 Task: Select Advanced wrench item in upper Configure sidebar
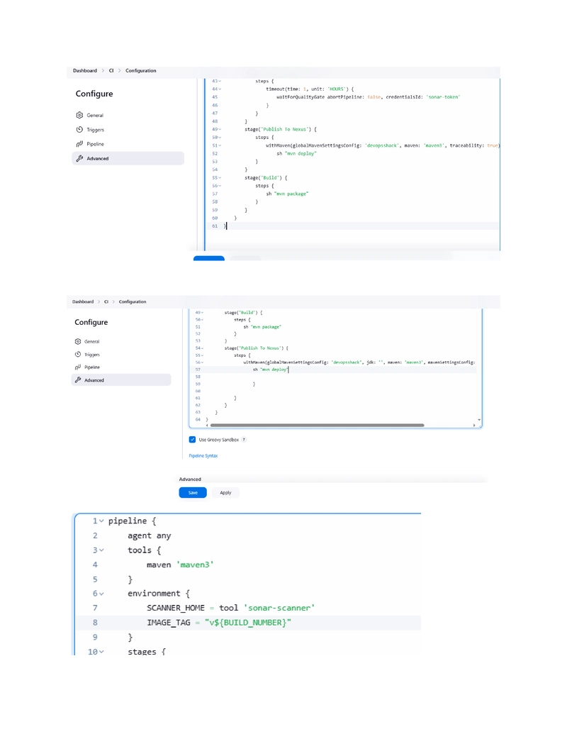[x=128, y=158]
